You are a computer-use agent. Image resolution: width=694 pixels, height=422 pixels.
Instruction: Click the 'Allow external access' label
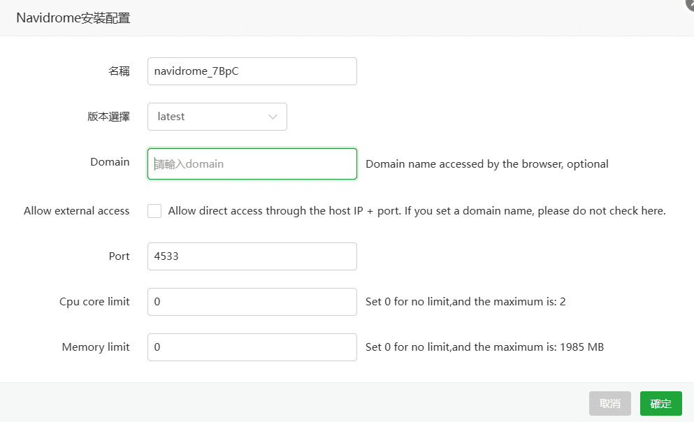point(77,211)
